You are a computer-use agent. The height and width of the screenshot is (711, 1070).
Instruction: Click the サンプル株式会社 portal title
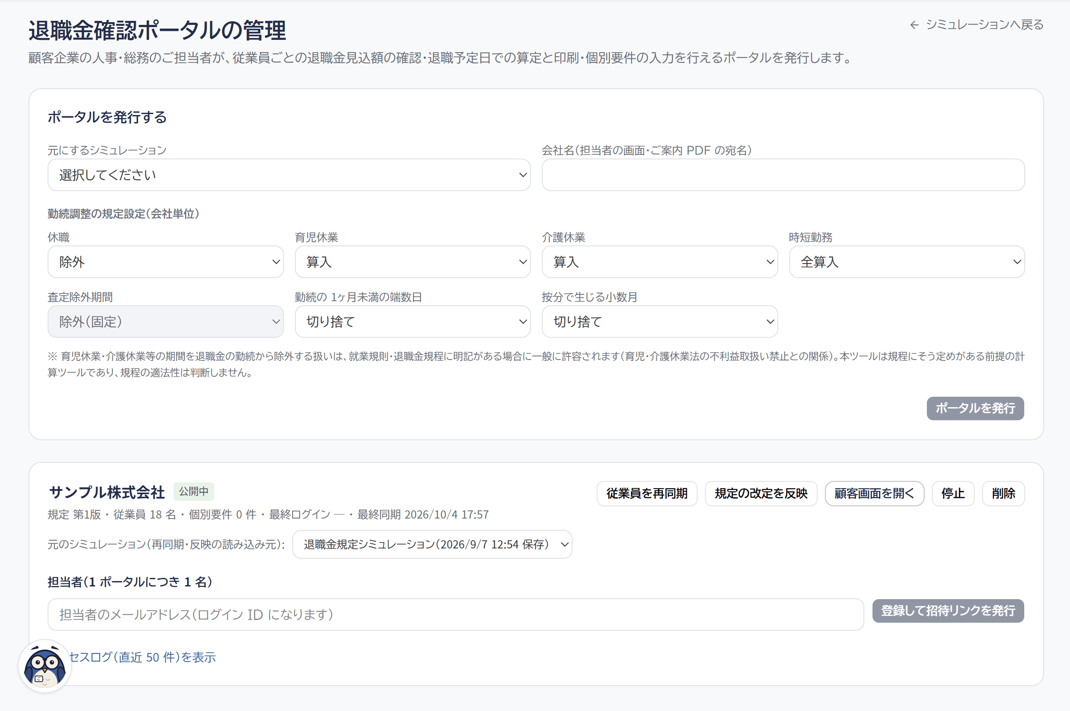(x=107, y=492)
